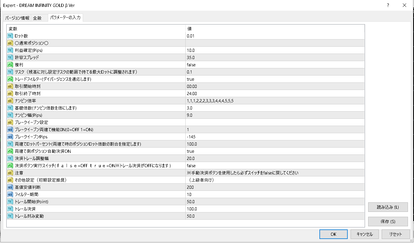
Task: Click the 取引開始時刻 value 00:00
Action: coord(192,86)
